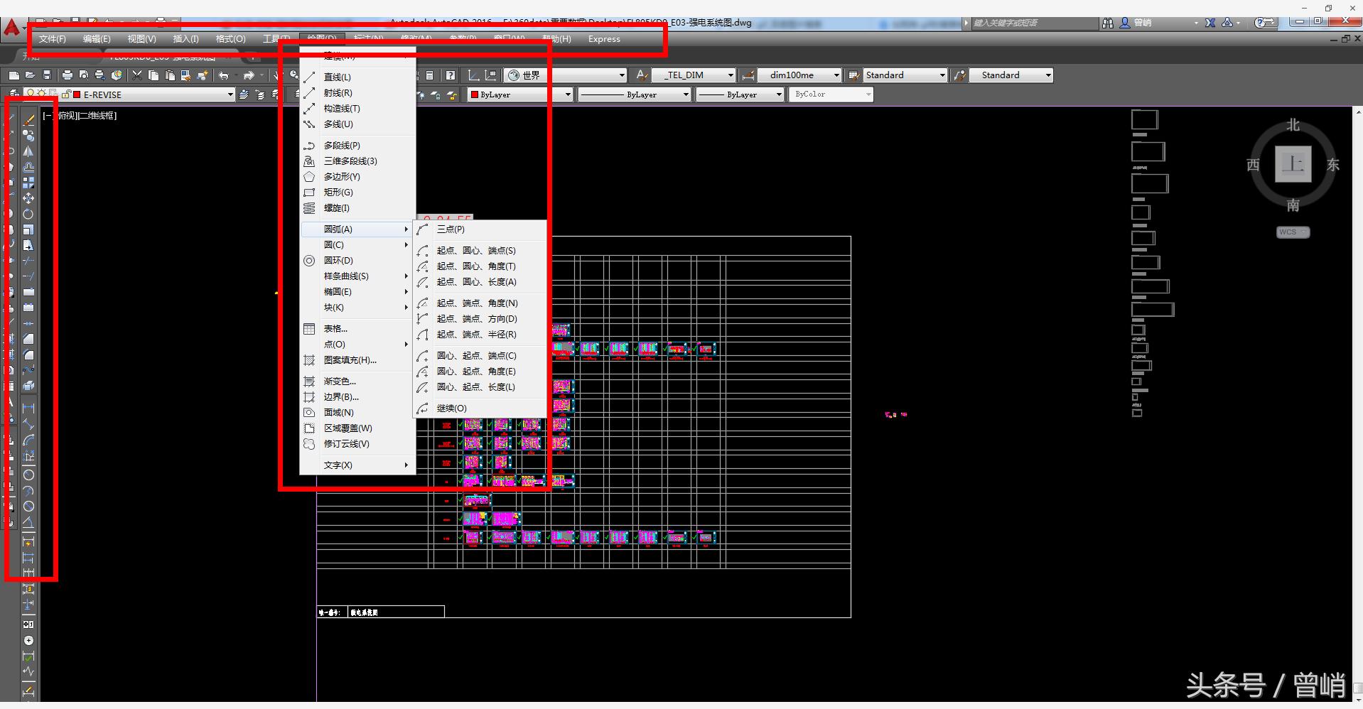
Task: Toggle the layer lock icon for E-REVISE
Action: [x=66, y=94]
